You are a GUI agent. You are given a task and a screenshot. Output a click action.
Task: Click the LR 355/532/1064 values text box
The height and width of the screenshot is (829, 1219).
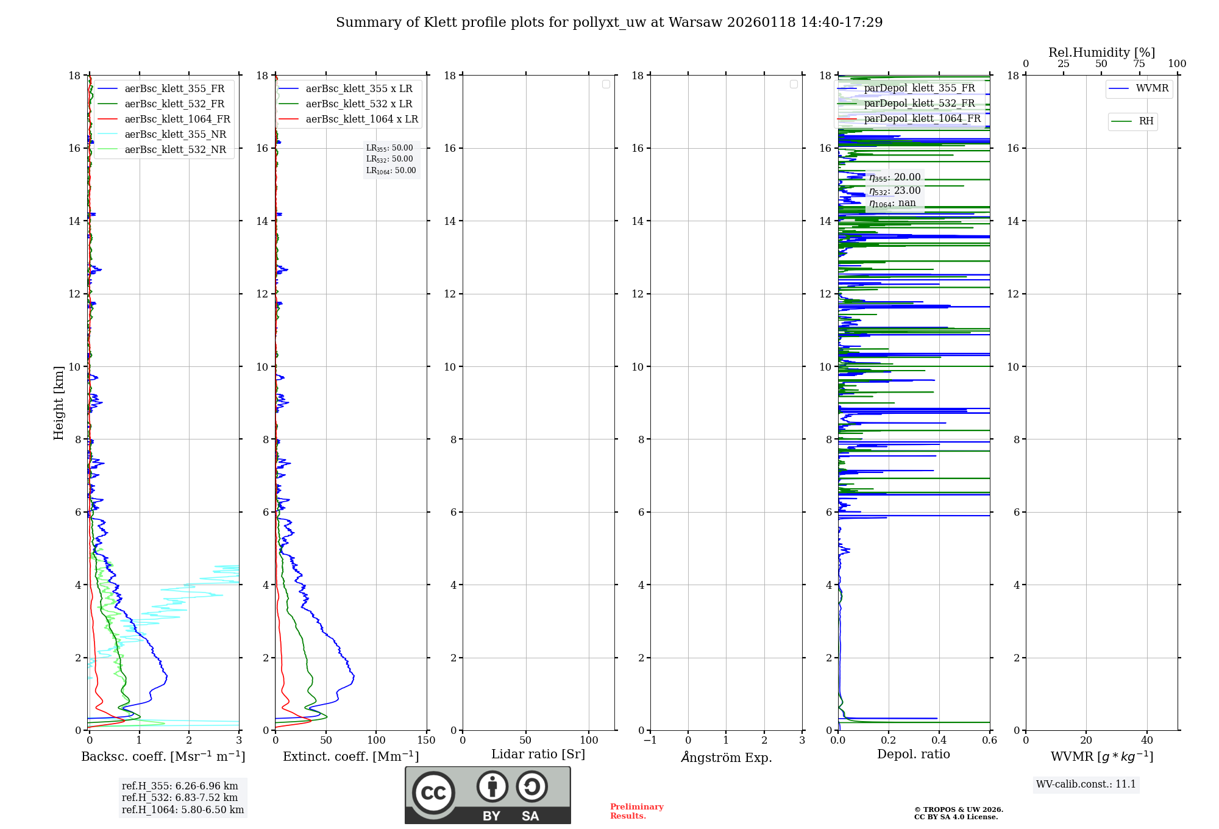tap(391, 160)
